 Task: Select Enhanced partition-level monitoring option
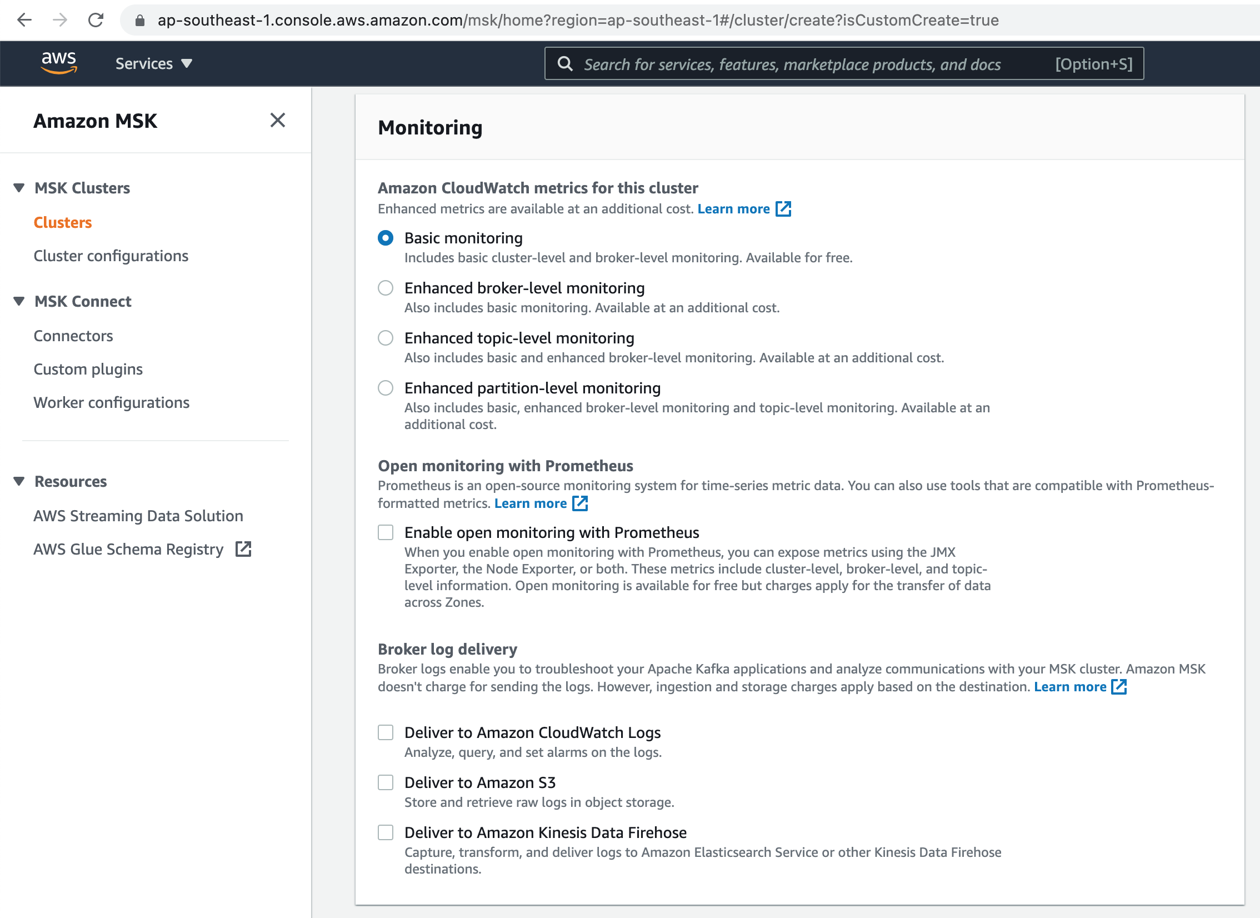click(387, 388)
